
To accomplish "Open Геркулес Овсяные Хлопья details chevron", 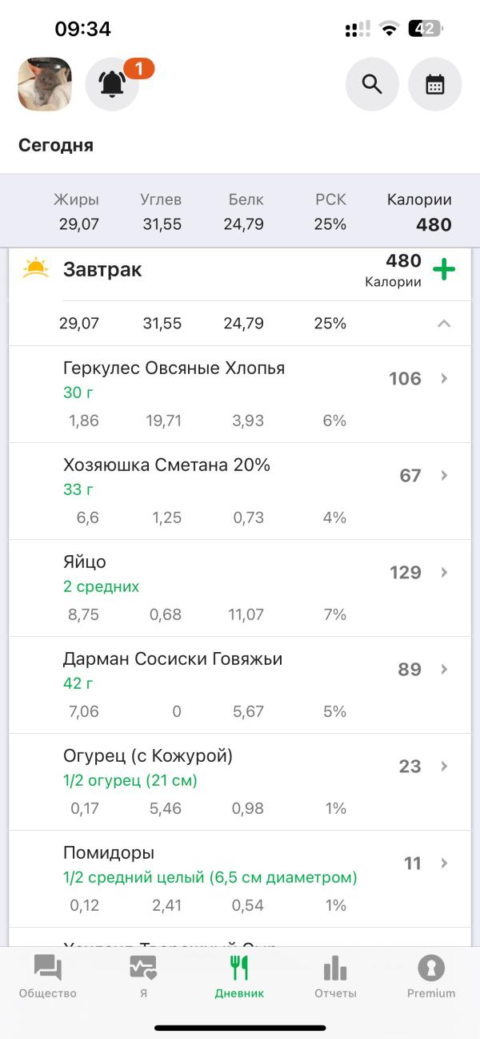I will (445, 379).
